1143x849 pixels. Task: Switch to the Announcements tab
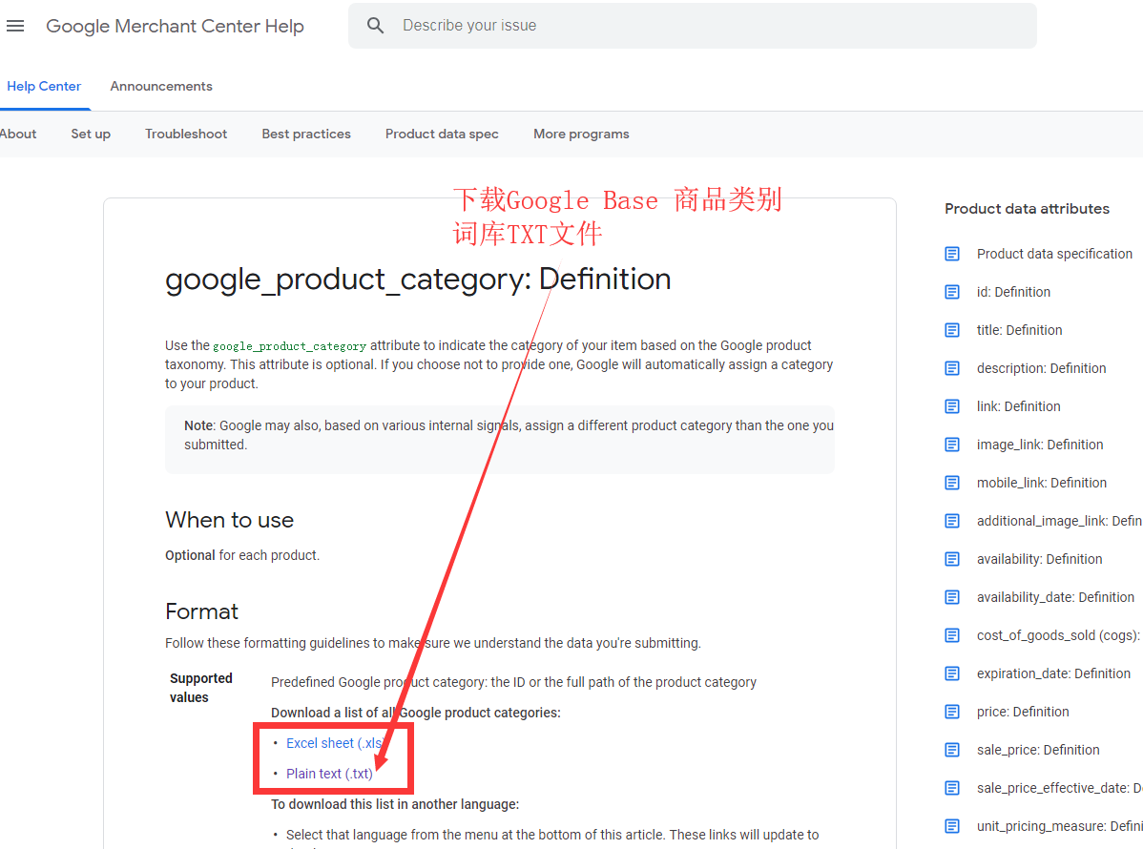(161, 86)
